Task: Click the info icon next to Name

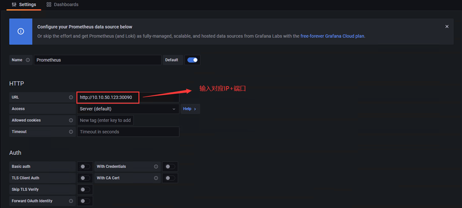Action: [28, 60]
